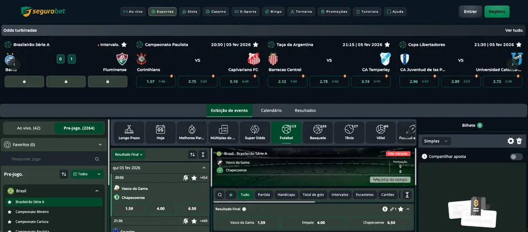Image resolution: width=528 pixels, height=232 pixels.
Task: Open the Ajuda navigation item
Action: tap(395, 12)
